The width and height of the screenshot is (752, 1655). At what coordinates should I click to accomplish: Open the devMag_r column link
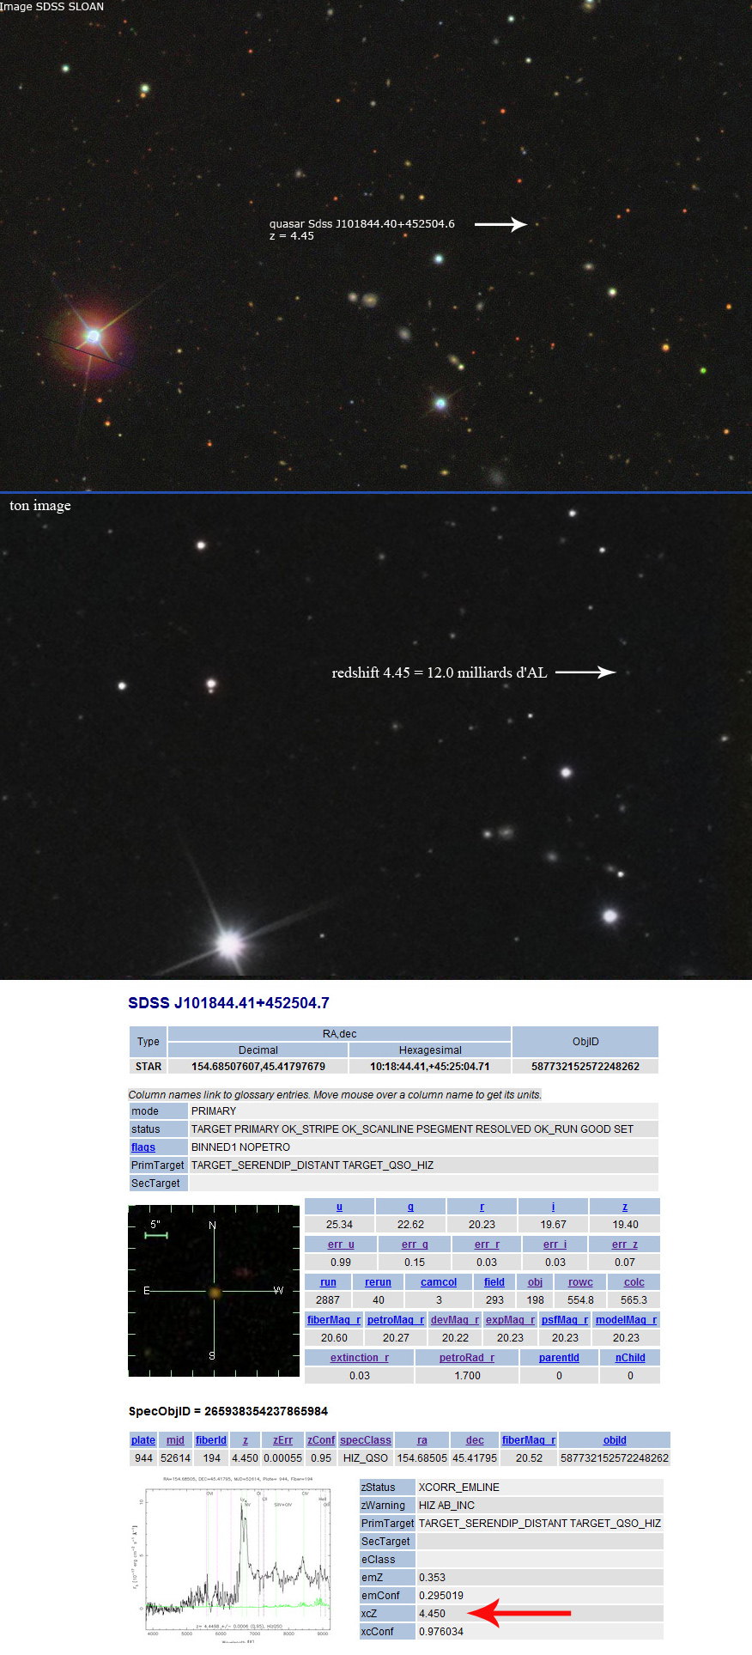coord(455,1320)
